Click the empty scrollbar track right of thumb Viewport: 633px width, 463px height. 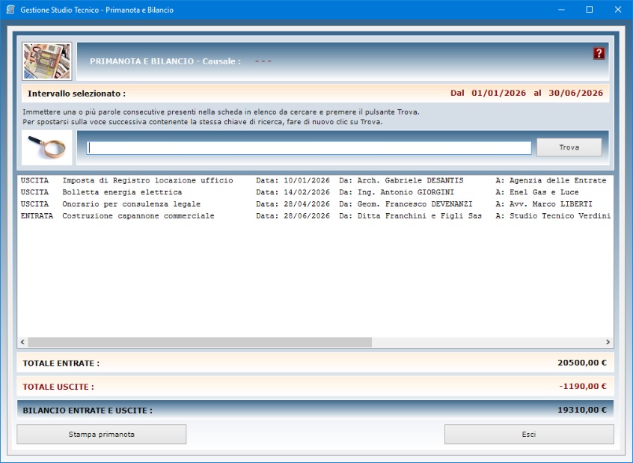[486, 342]
